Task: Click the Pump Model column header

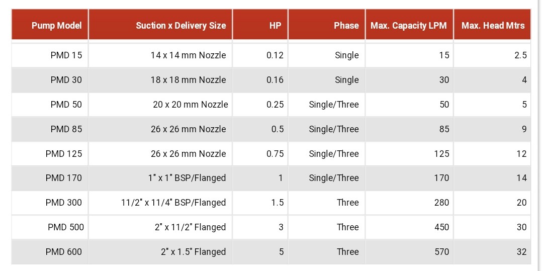Action: 56,26
